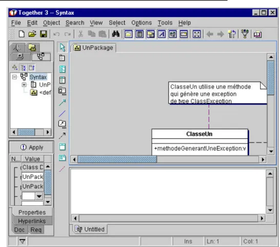The height and width of the screenshot is (247, 280).
Task: Collapse the Syntax tree node
Action: [14, 77]
